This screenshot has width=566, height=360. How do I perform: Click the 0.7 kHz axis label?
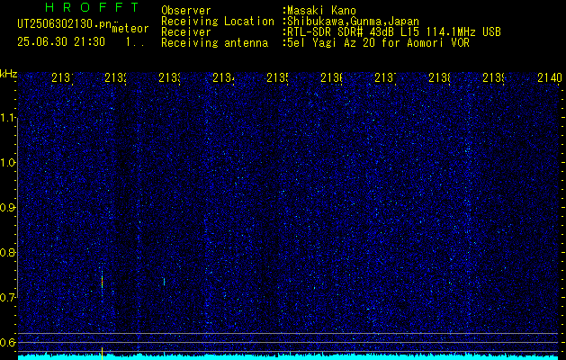(x=8, y=298)
